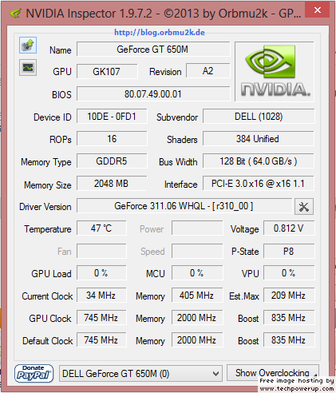
Task: Click Default Clock Memory 2000 MHz field
Action: pyautogui.click(x=197, y=340)
